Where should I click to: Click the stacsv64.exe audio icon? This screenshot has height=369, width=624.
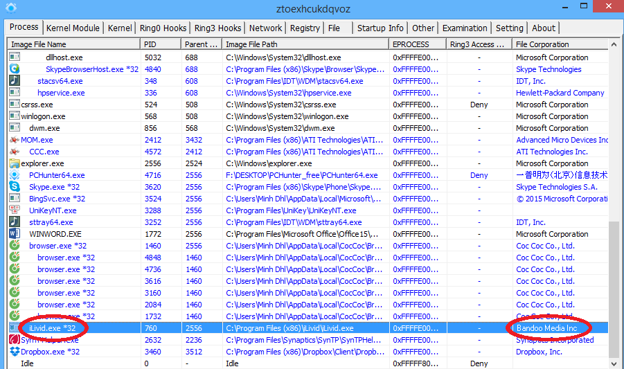coord(15,81)
